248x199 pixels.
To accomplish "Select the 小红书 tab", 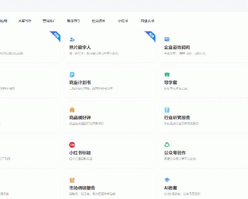I will point(123,20).
